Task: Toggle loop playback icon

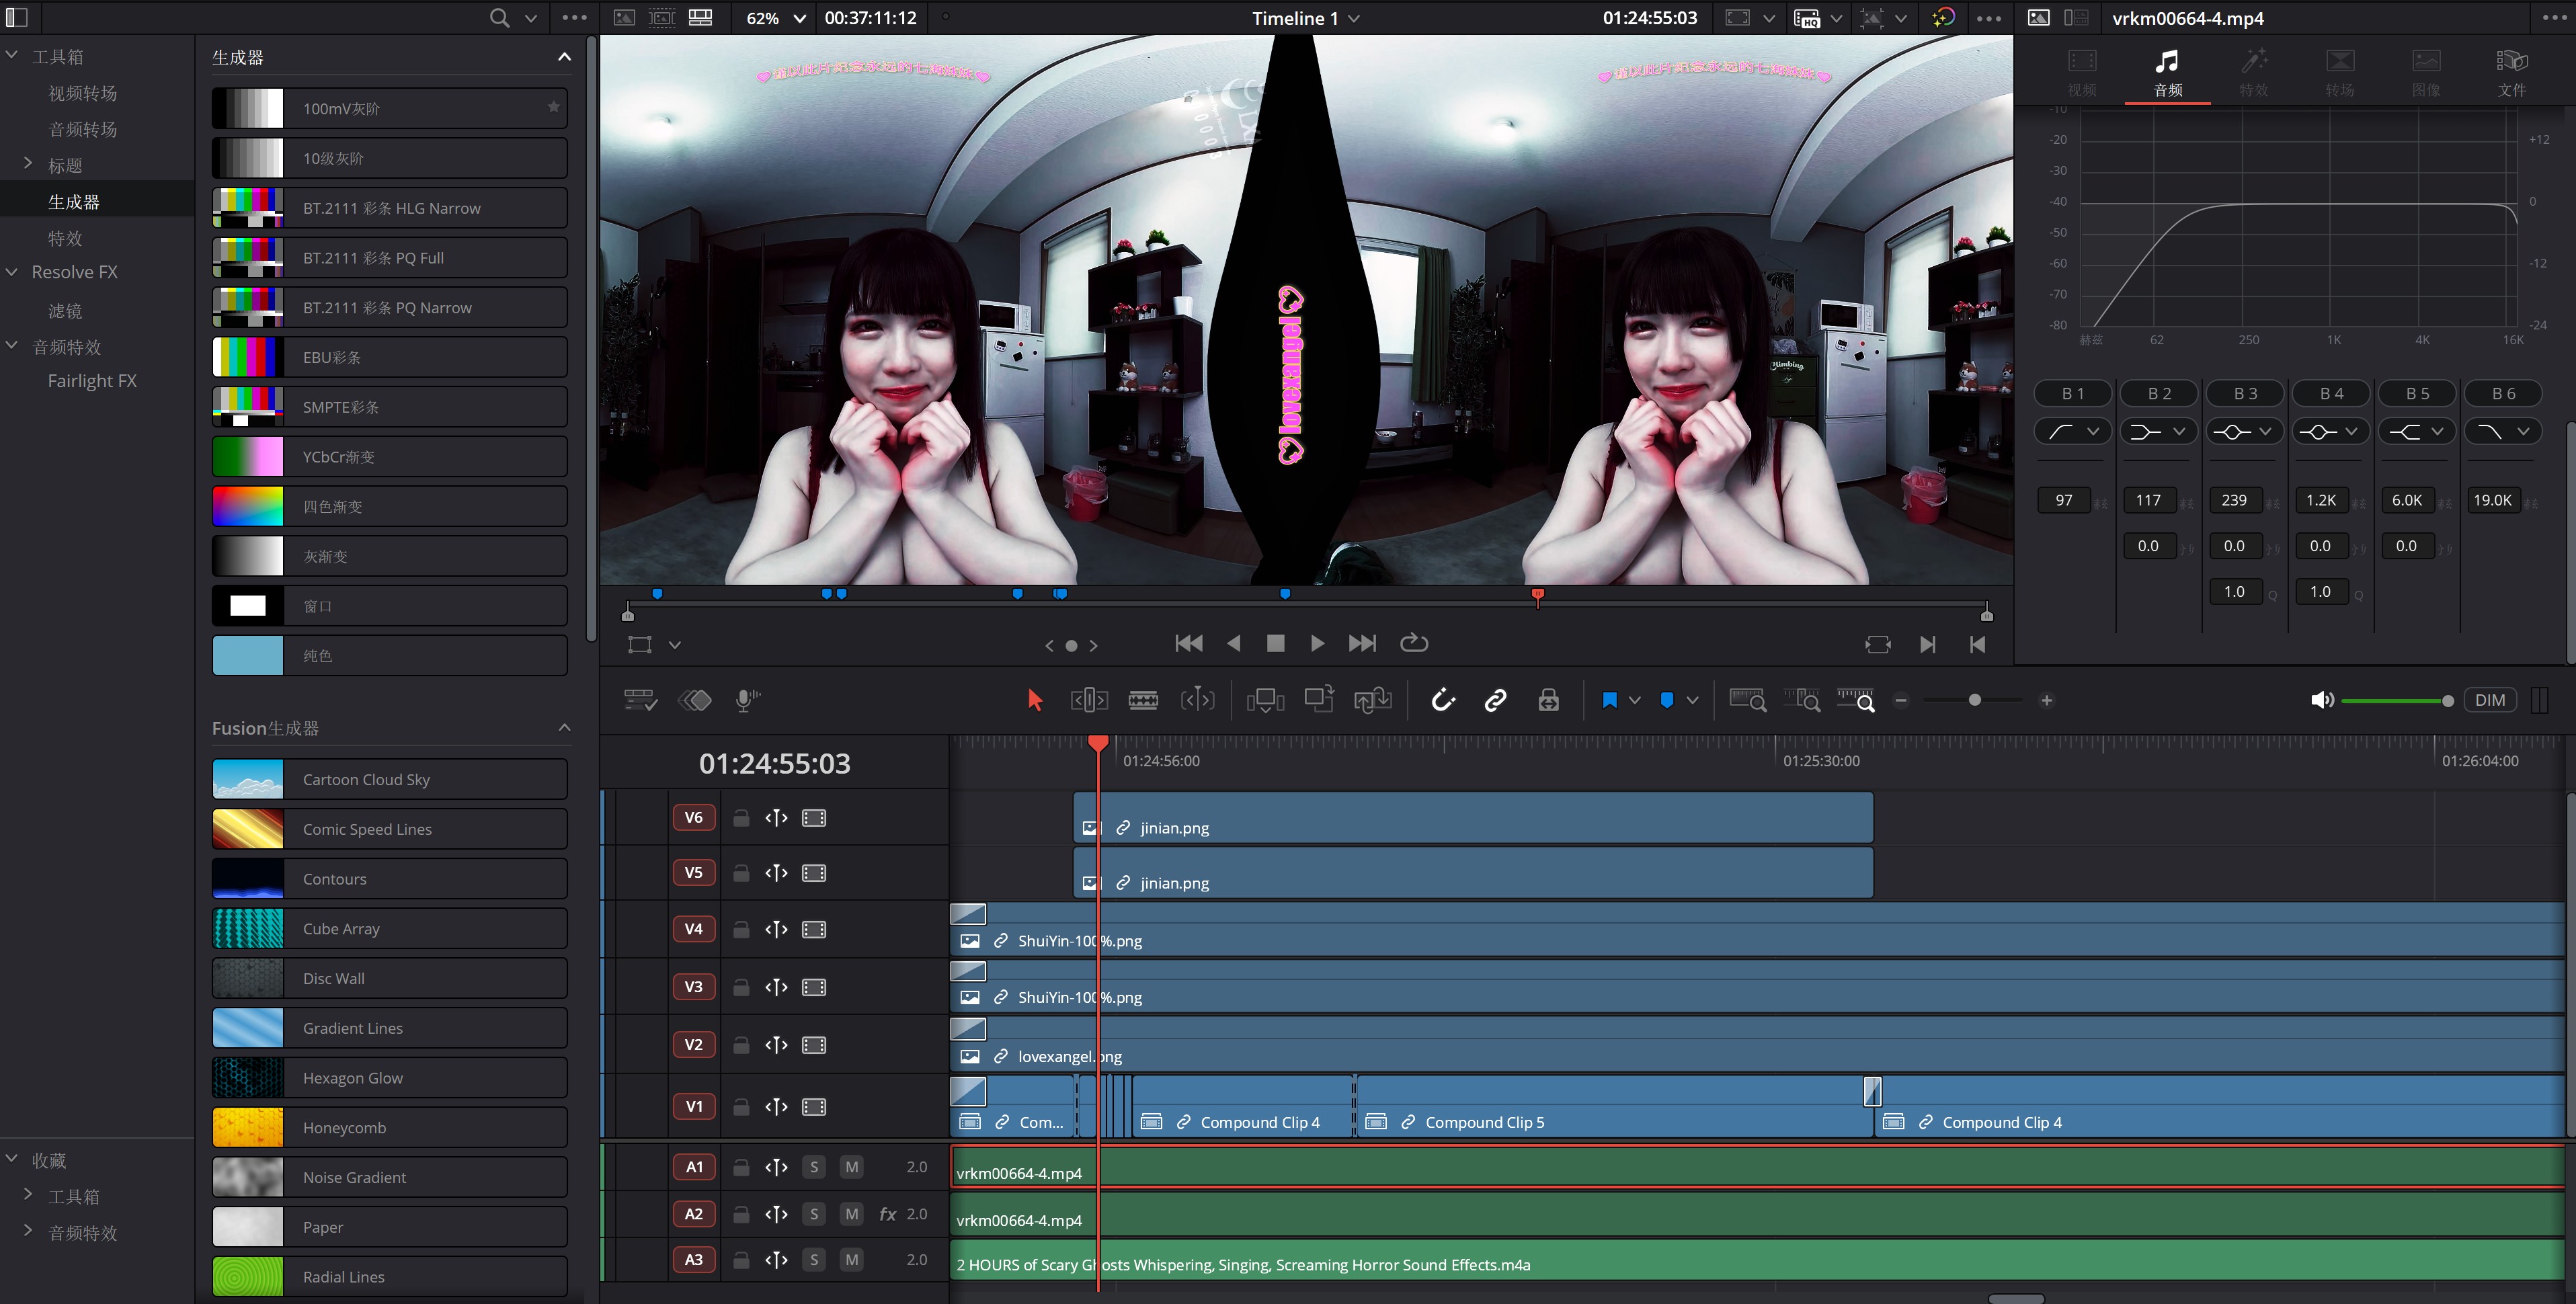Action: pos(1413,643)
